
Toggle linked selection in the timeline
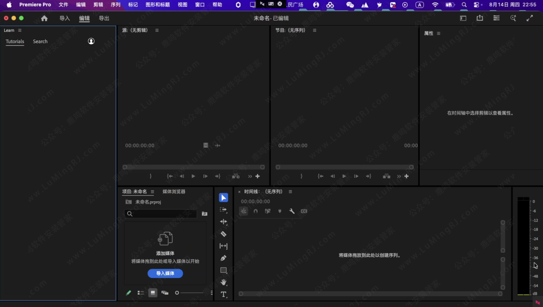pyautogui.click(x=267, y=212)
